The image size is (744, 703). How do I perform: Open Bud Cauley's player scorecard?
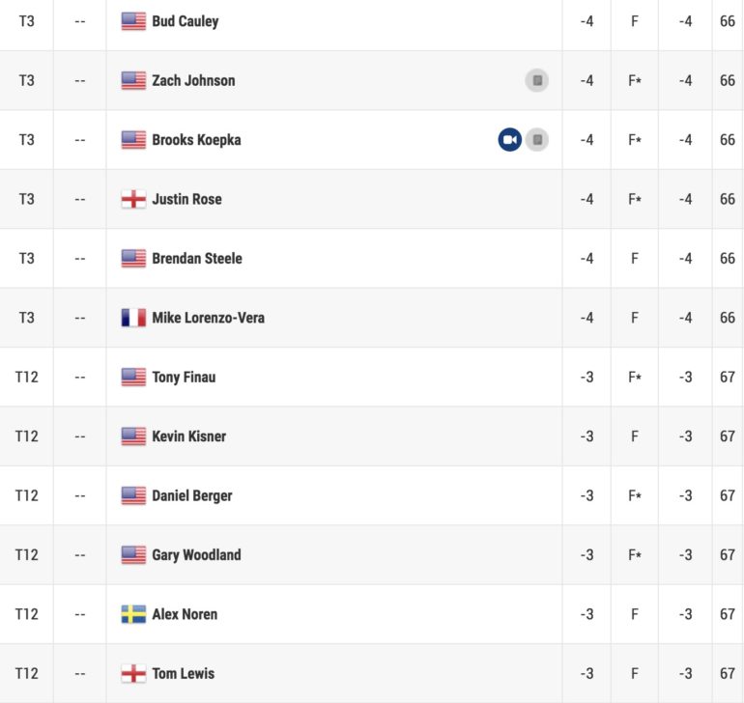186,21
